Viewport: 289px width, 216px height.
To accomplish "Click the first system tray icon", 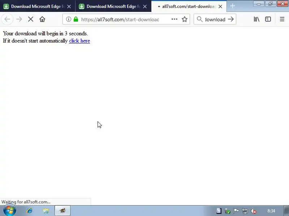I will tap(219, 211).
